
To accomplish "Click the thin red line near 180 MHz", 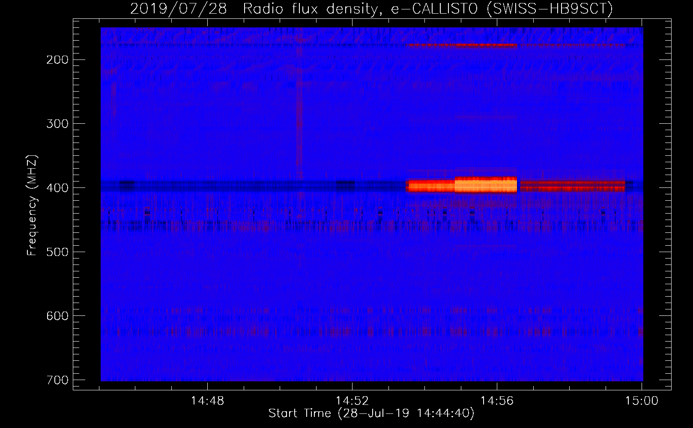I will pos(462,45).
